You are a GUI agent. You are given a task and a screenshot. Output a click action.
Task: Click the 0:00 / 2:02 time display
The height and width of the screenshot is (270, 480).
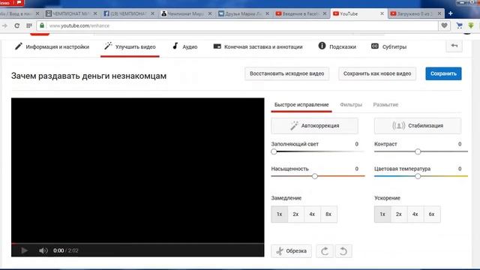tap(65, 250)
